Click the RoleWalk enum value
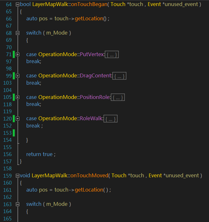Viewport: 209px width, 222px height. (x=91, y=119)
